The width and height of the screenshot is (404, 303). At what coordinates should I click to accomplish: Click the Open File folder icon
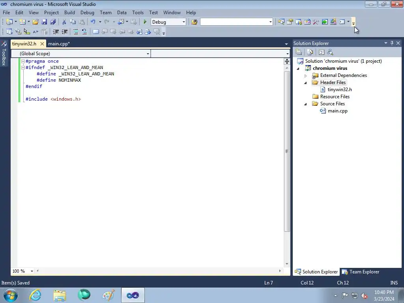(x=36, y=22)
